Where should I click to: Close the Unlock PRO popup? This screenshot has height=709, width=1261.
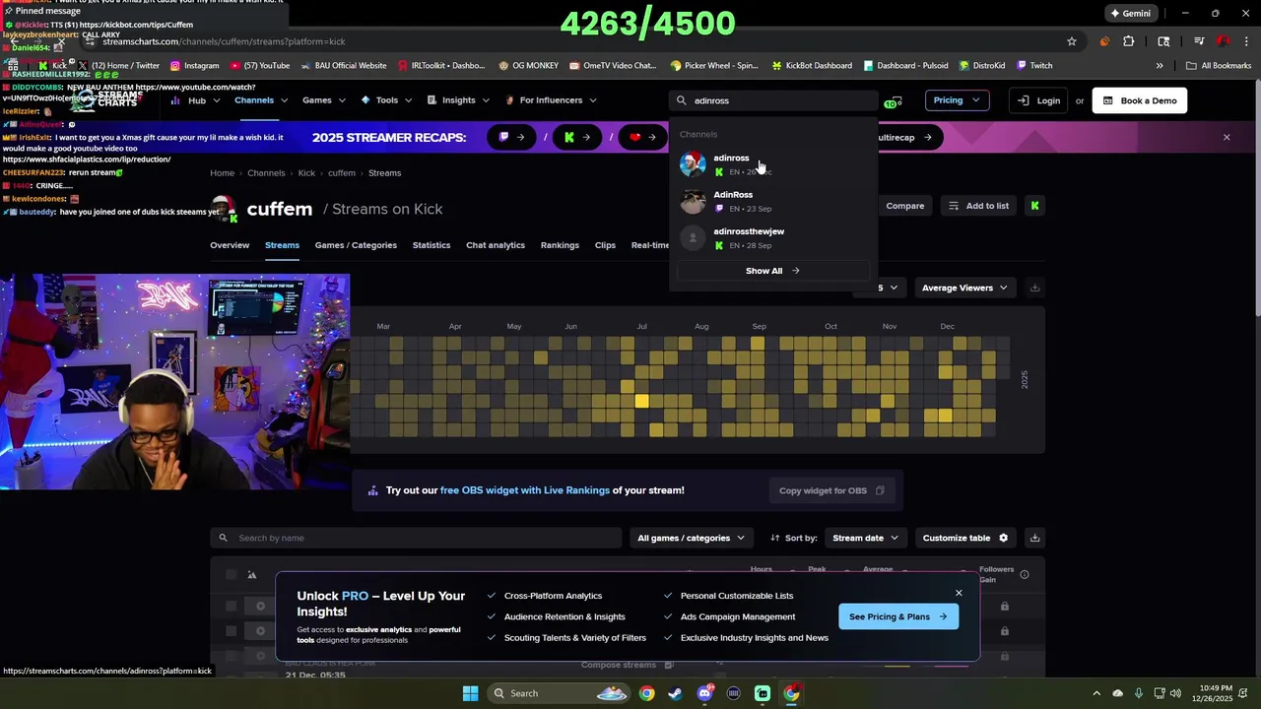959,593
